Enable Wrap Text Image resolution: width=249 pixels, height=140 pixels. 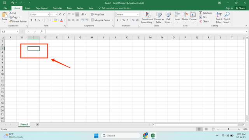click(x=98, y=14)
